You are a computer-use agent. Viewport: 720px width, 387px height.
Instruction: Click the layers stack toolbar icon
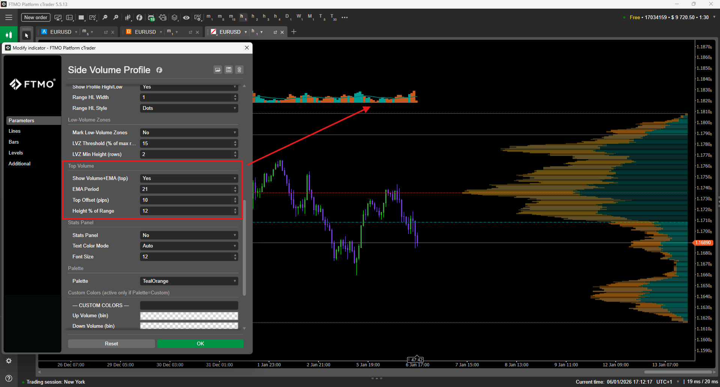[174, 17]
